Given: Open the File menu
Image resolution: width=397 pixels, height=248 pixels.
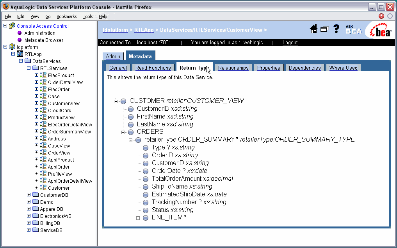Looking at the screenshot, I should 8,16.
